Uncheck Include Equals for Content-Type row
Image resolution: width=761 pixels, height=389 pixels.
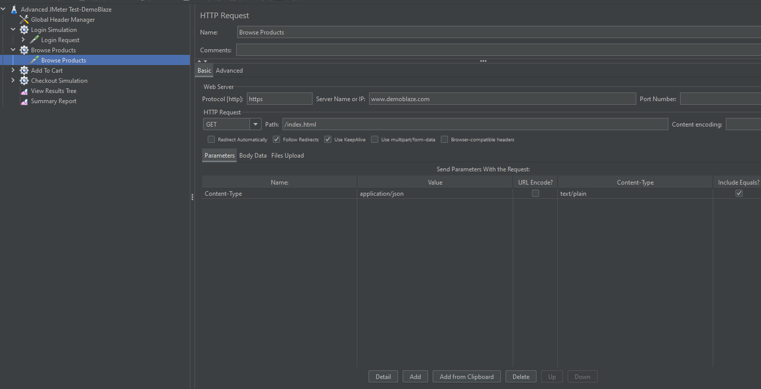point(739,193)
